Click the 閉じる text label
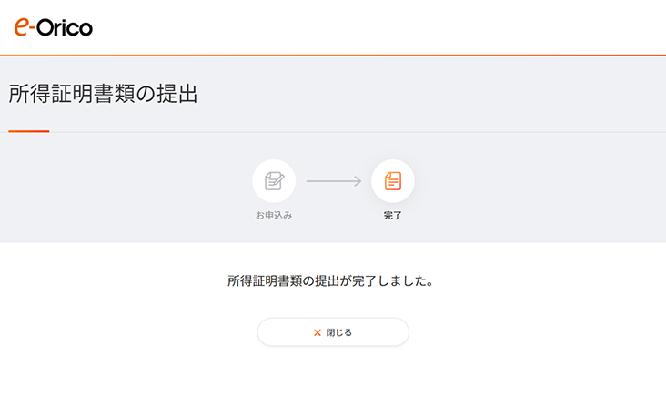The height and width of the screenshot is (407, 666). (x=339, y=332)
